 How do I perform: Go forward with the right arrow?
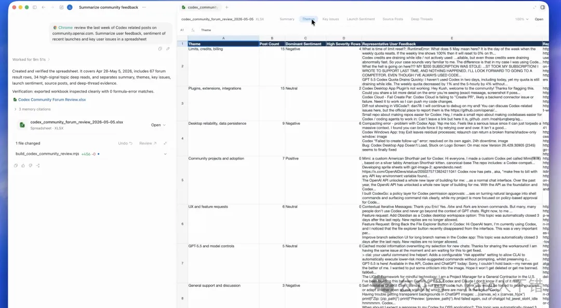(x=52, y=7)
